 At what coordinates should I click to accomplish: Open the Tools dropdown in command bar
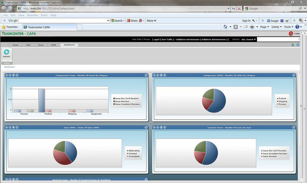coord(289,27)
